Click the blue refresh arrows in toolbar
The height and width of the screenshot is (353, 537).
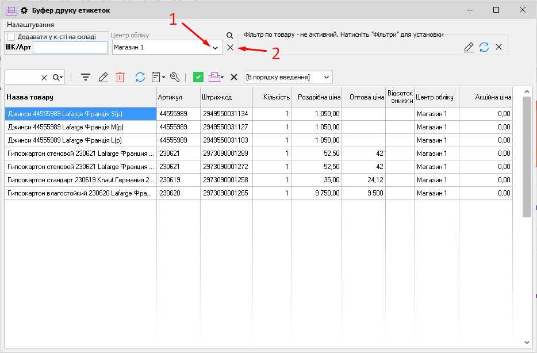tap(140, 77)
